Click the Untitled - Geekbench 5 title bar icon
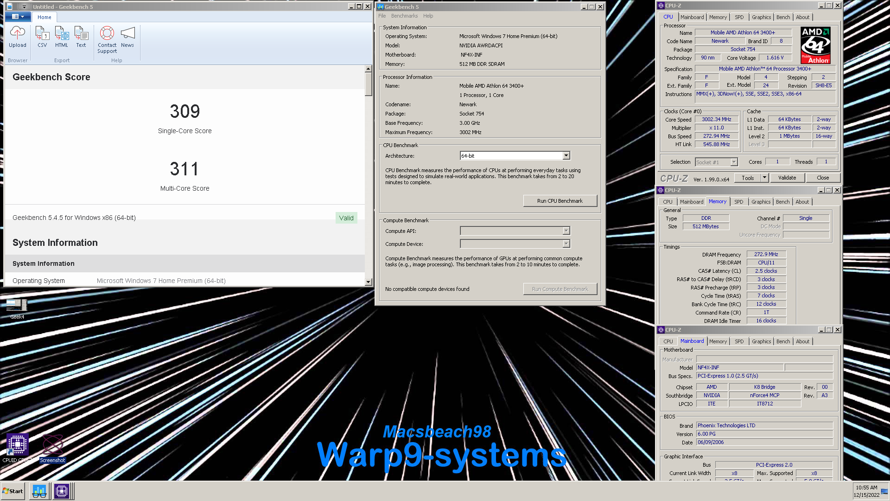 (x=10, y=7)
